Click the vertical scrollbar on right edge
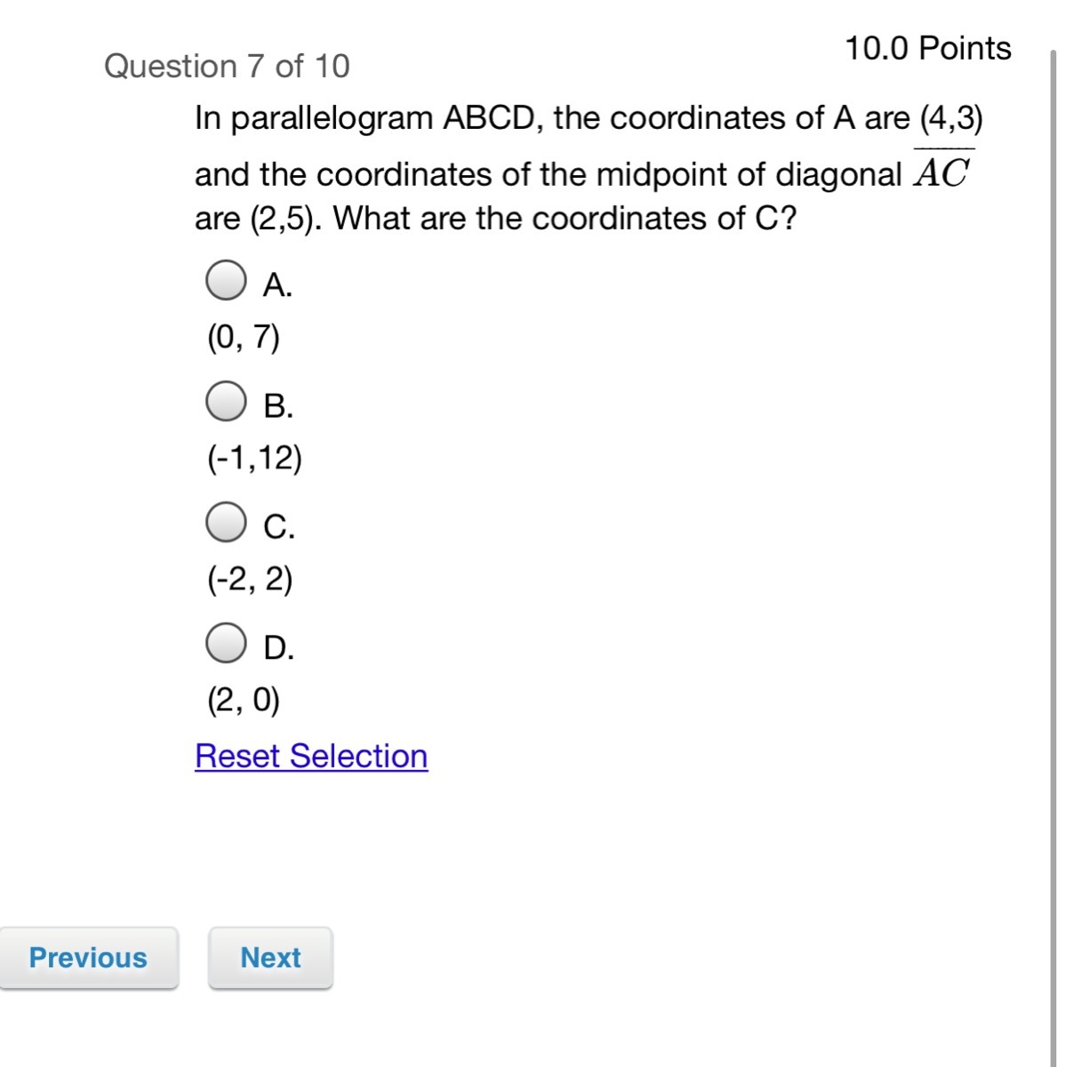This screenshot has height=1067, width=1065. (1054, 533)
